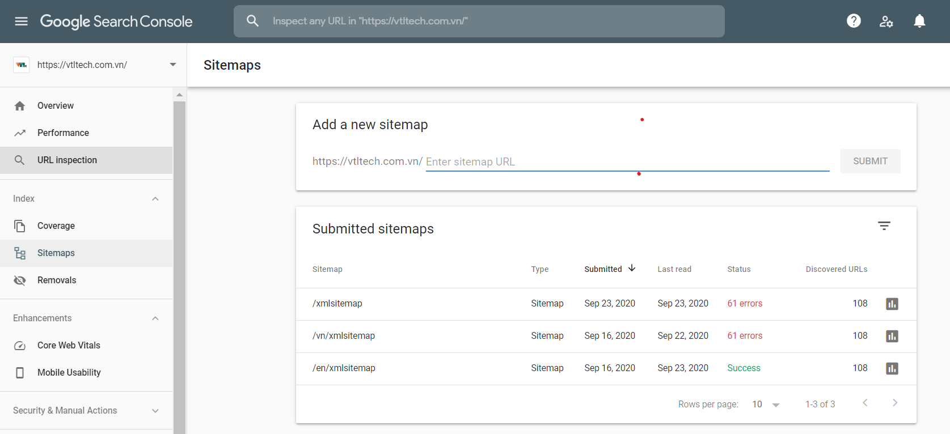Select URL inspection in the sidebar

tap(86, 160)
